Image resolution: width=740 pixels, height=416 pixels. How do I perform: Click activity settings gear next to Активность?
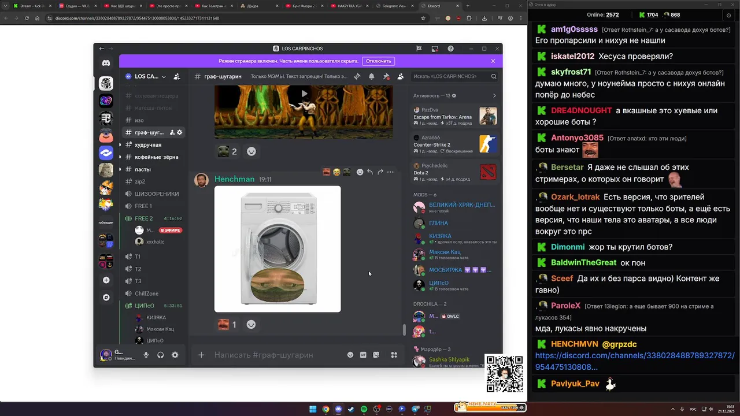[x=454, y=96]
